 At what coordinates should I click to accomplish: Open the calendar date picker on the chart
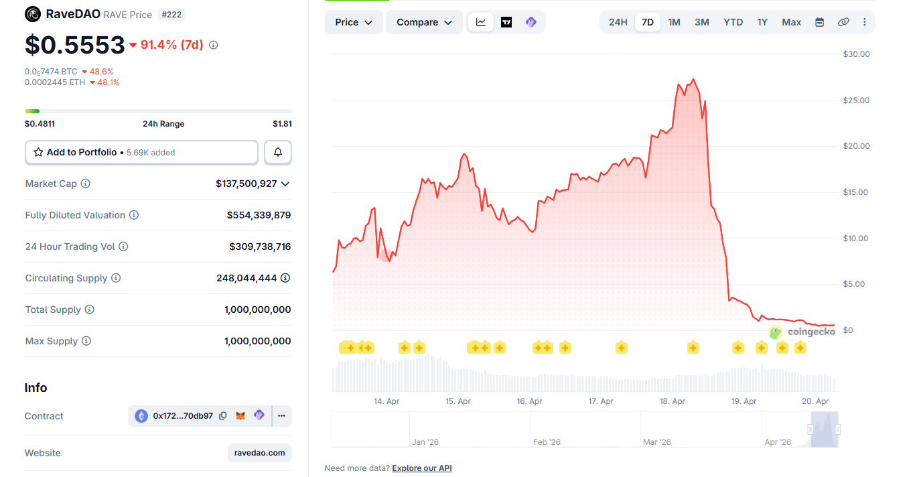819,21
